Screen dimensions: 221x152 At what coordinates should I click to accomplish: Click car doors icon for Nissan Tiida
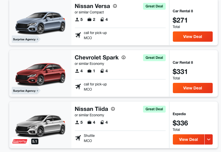102,122
